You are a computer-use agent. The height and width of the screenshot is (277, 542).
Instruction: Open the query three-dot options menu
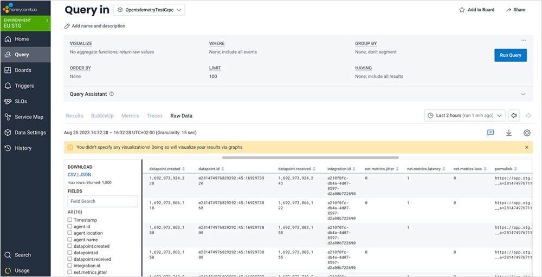(524, 41)
